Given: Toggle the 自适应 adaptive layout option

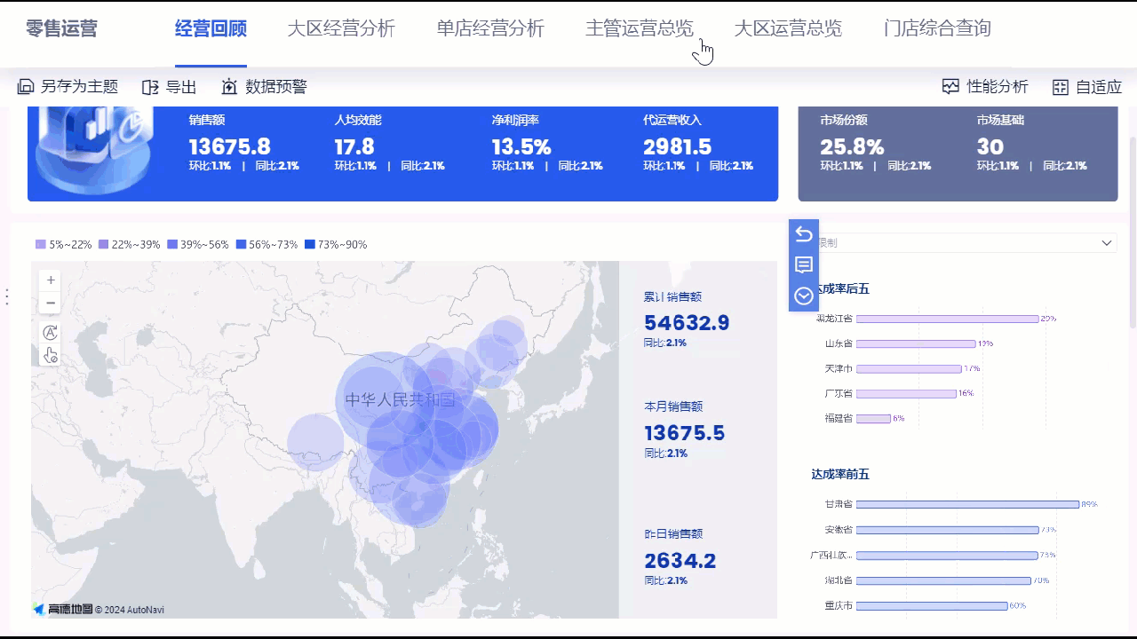Looking at the screenshot, I should [x=1086, y=87].
